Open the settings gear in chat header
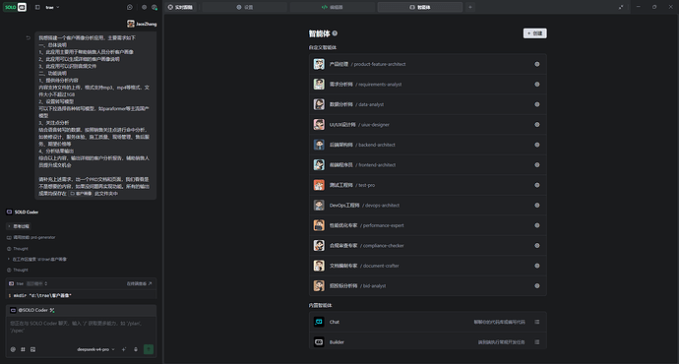679x364 pixels. point(145,7)
